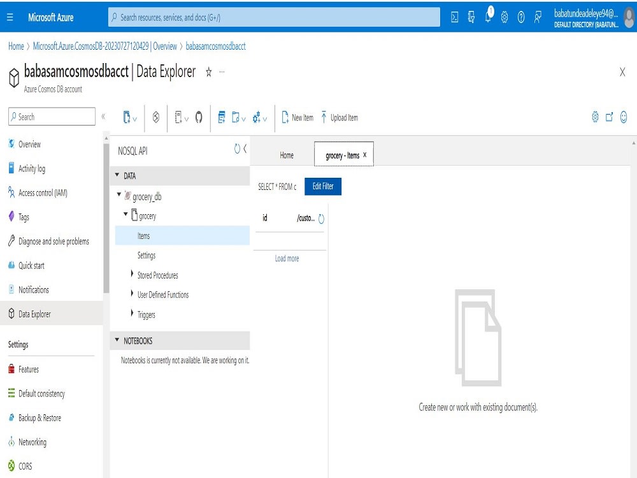637x478 pixels.
Task: Open portal settings gear in header
Action: pyautogui.click(x=505, y=17)
